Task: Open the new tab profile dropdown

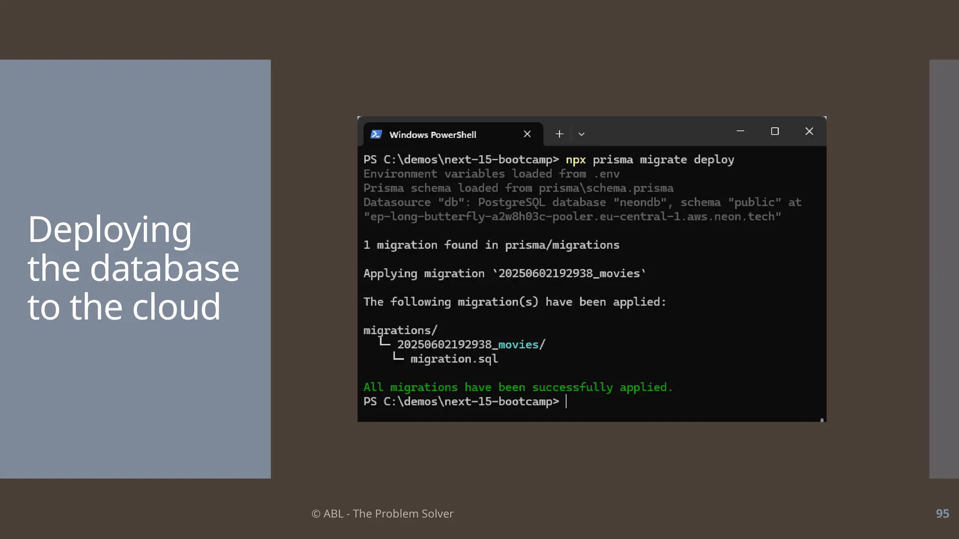Action: [582, 134]
